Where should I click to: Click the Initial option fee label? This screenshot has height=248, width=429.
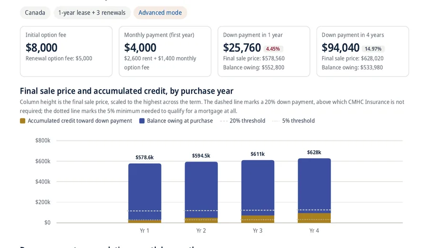point(46,35)
